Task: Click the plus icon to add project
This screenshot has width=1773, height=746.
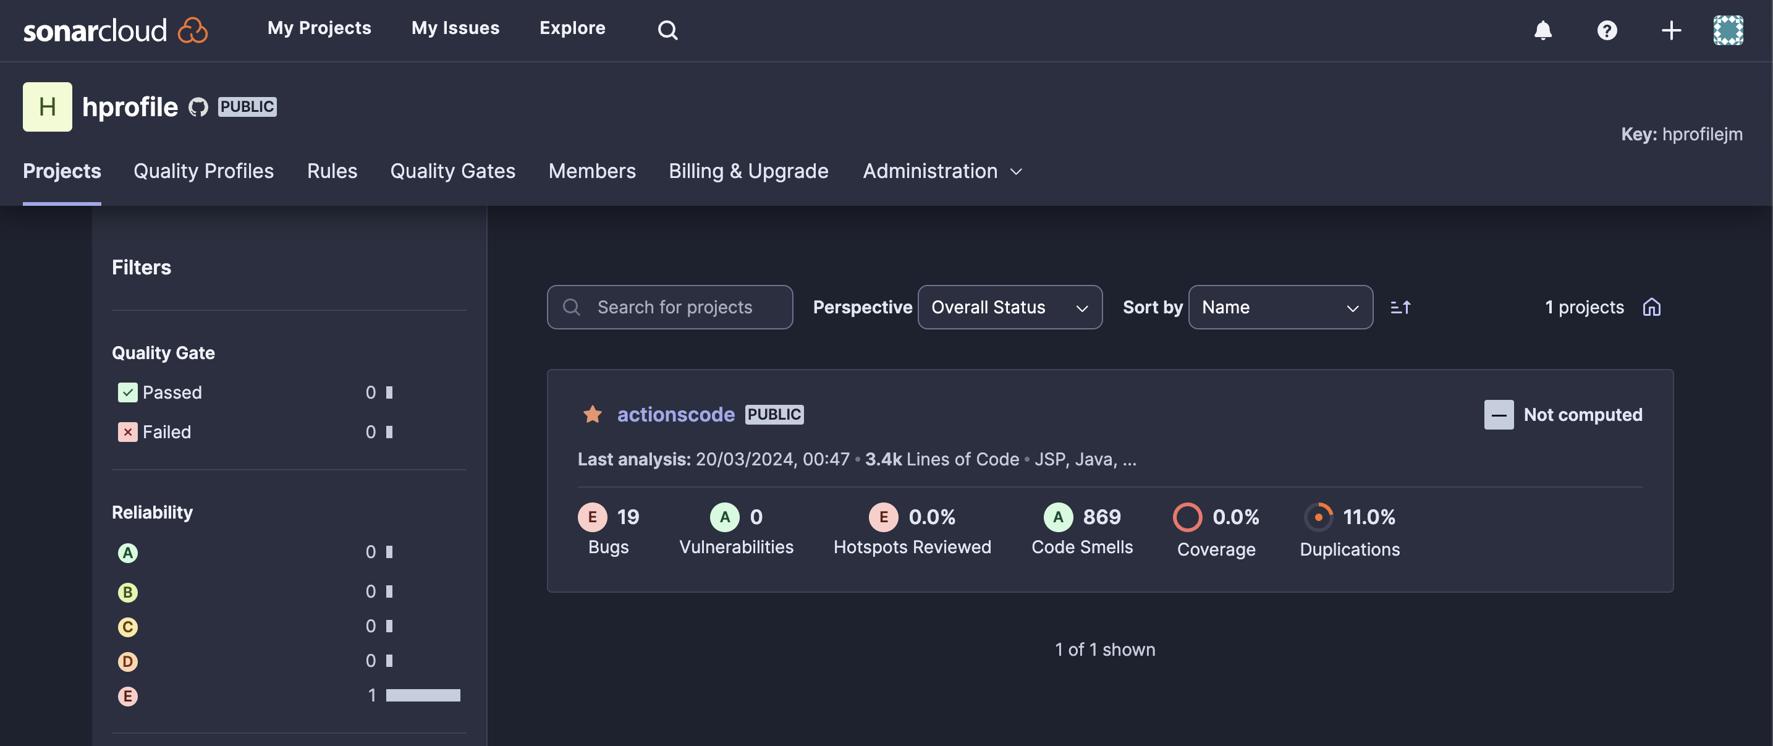Action: point(1670,30)
